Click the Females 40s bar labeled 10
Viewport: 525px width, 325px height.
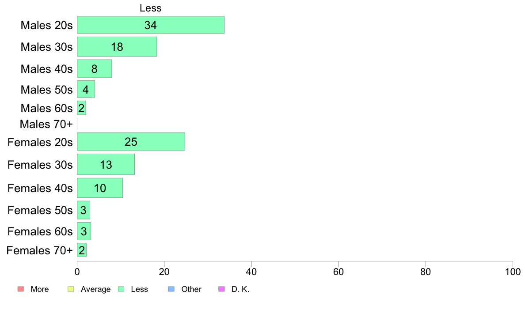pyautogui.click(x=100, y=188)
